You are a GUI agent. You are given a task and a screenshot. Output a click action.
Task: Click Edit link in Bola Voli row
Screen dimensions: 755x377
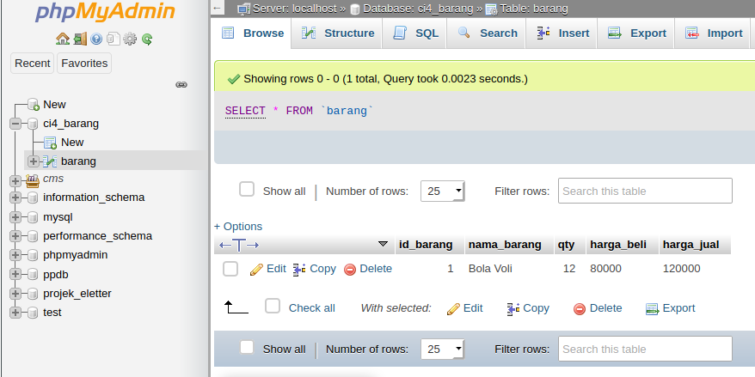coord(276,269)
